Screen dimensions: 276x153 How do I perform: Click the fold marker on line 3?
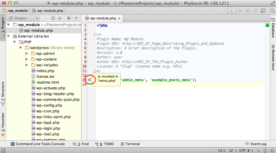(x=95, y=35)
